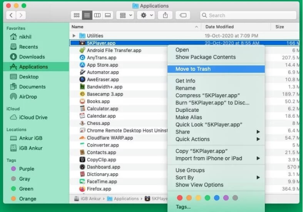Viewport: 303px width, 212px height.
Task: Sort by the Size column header
Action: click(285, 27)
